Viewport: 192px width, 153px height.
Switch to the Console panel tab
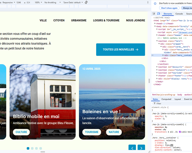click(x=179, y=14)
